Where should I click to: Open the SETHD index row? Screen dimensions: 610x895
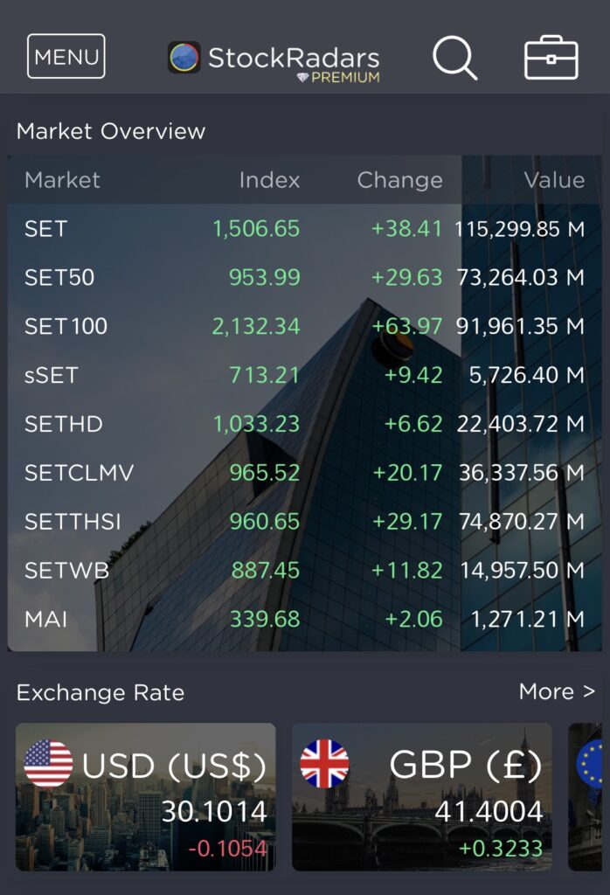click(x=304, y=425)
